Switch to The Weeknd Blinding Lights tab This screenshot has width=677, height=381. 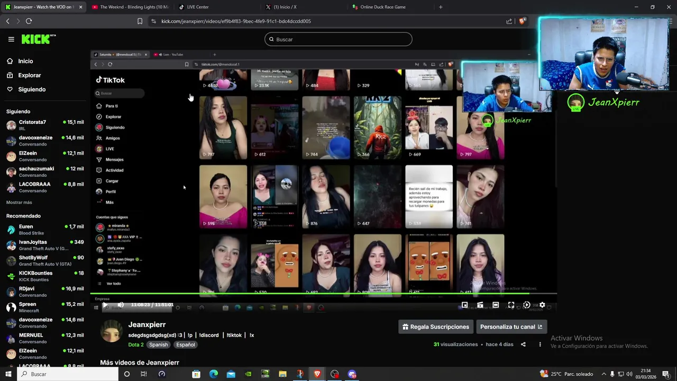[130, 7]
